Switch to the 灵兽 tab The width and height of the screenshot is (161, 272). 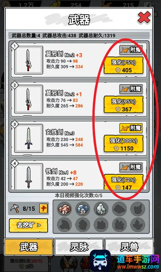pyautogui.click(x=129, y=247)
